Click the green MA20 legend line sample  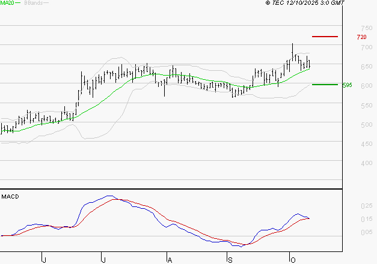coord(17,4)
